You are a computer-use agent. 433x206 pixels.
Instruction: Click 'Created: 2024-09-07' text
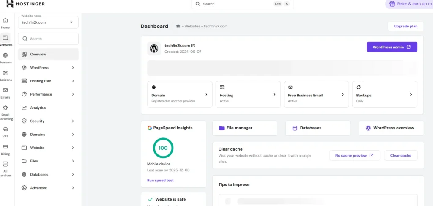183,52
